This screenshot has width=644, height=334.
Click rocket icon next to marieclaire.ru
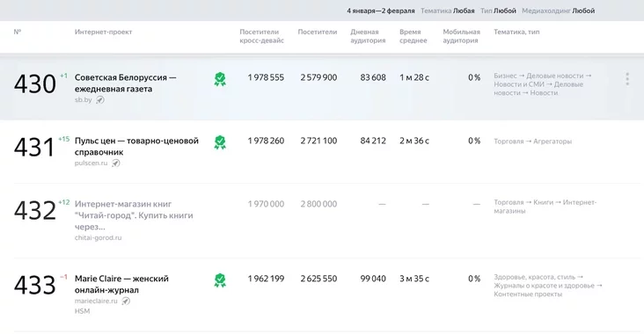click(126, 301)
